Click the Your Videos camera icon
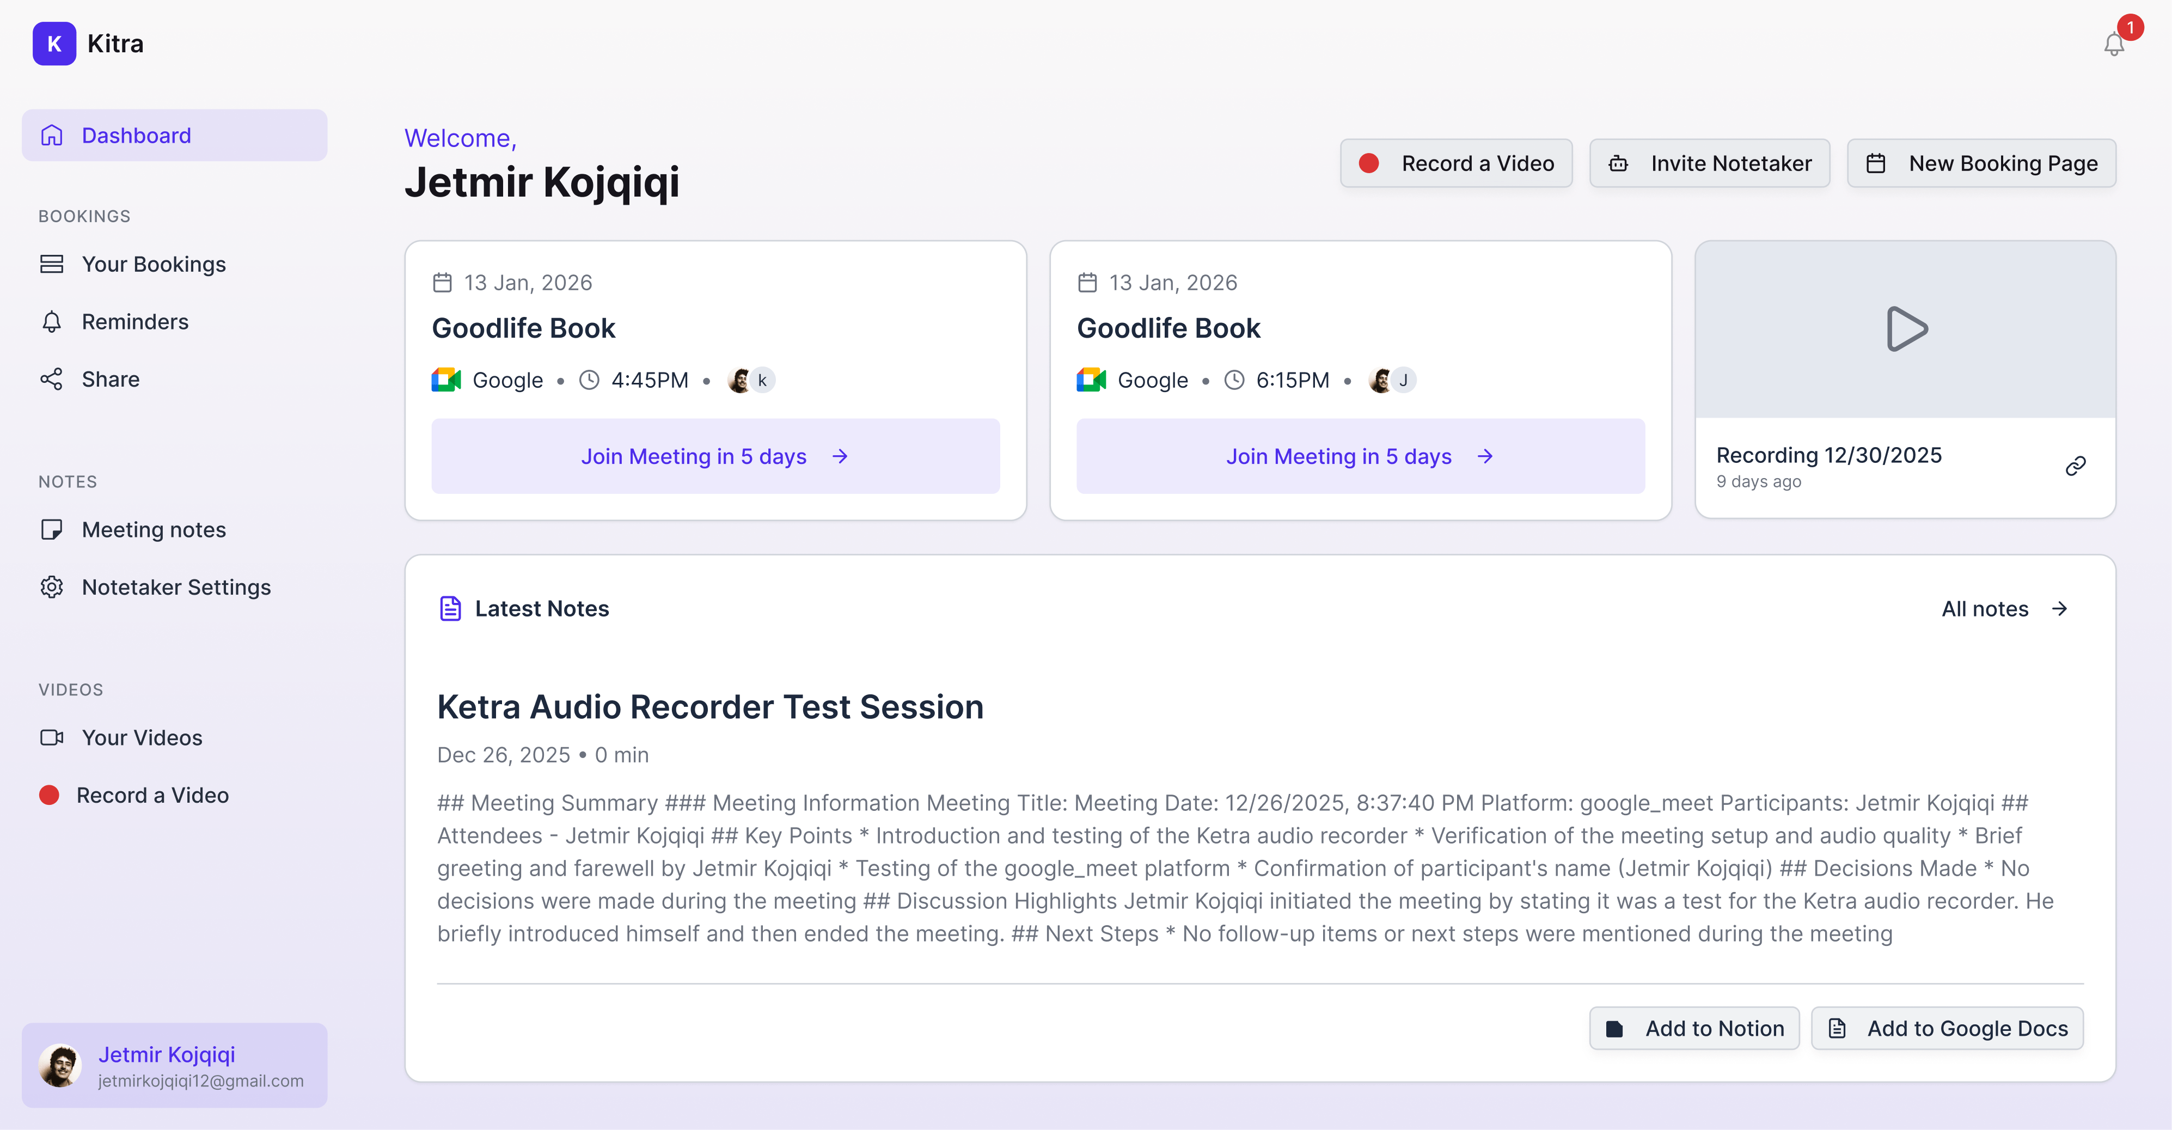 pyautogui.click(x=52, y=737)
